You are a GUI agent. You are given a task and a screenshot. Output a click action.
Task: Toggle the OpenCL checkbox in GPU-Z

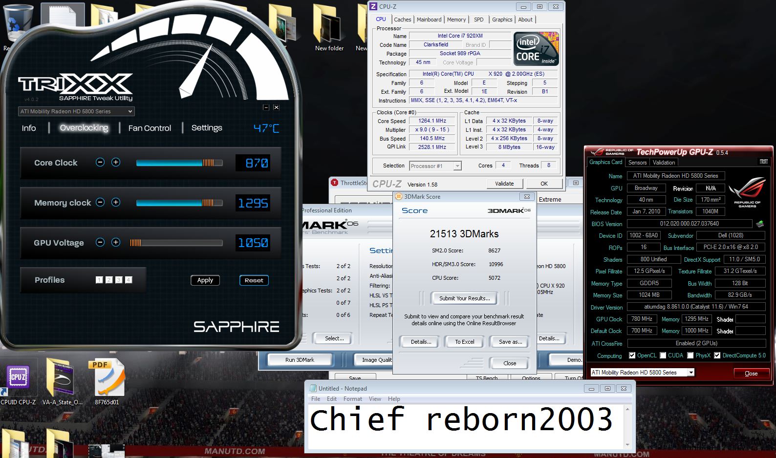coord(632,355)
